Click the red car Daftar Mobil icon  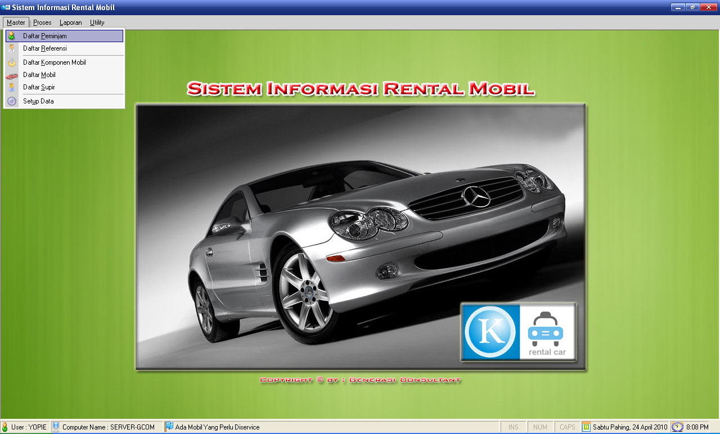coord(12,75)
